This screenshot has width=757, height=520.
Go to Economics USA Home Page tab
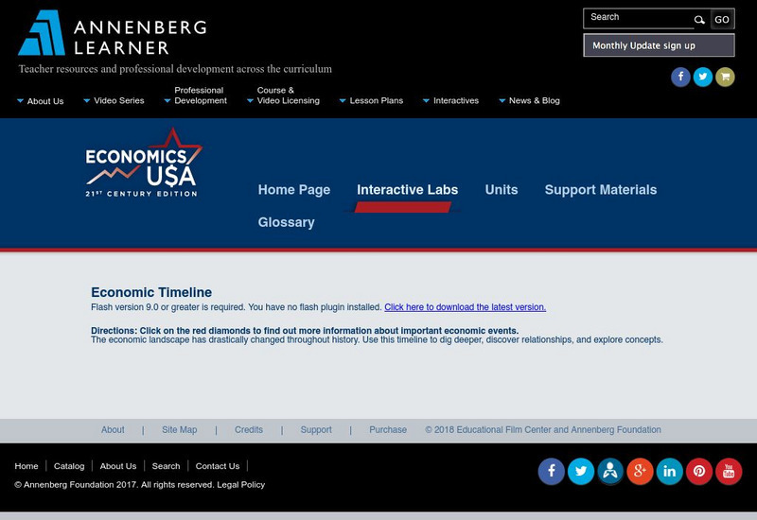(294, 190)
